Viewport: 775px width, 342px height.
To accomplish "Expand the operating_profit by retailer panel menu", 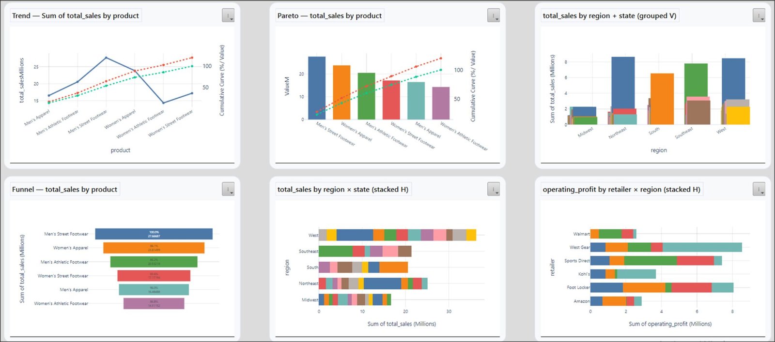I will tap(759, 189).
